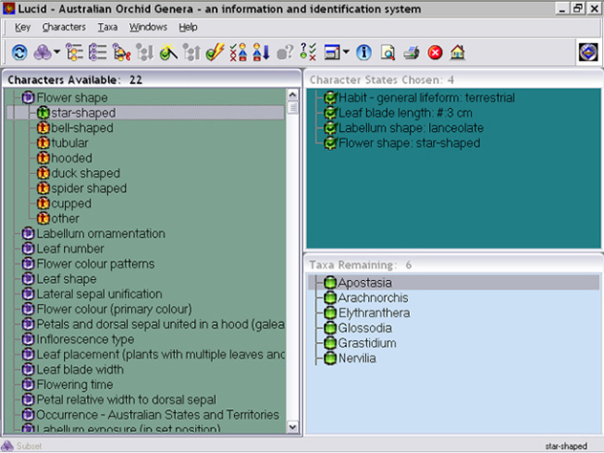Screen dimensions: 604x453
Task: Click the collapse-all tree toolbar icon
Action: 97,53
